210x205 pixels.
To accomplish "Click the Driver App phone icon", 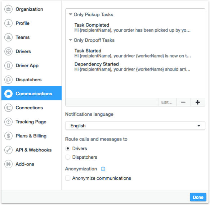I will 8,65.
